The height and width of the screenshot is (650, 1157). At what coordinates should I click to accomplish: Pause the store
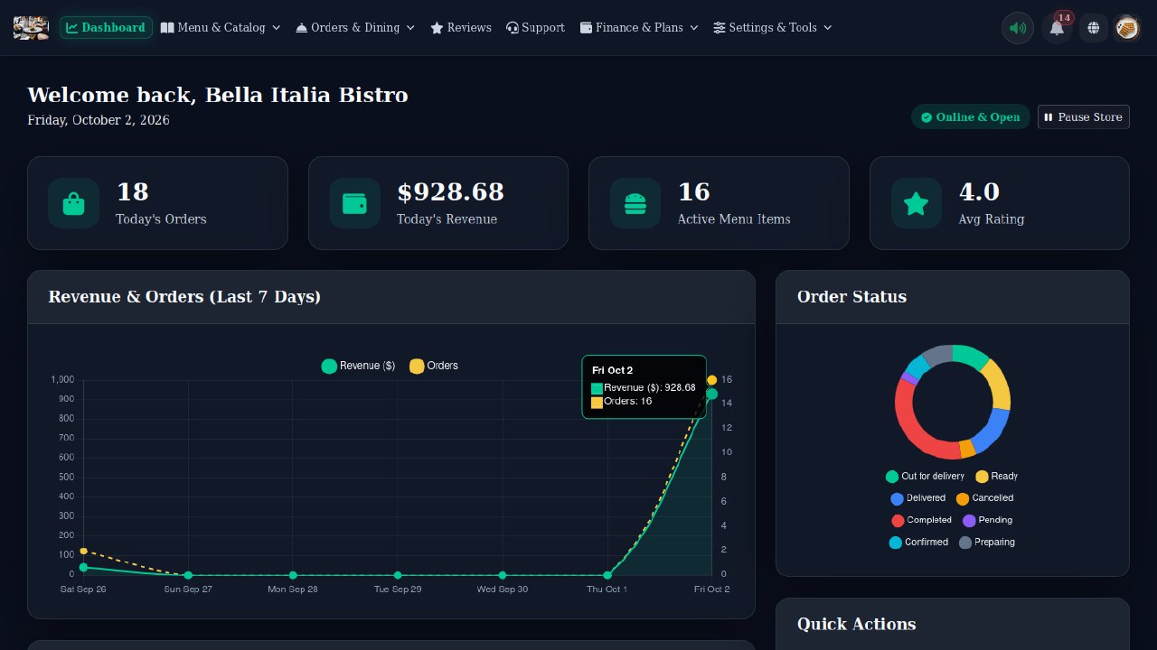tap(1084, 117)
